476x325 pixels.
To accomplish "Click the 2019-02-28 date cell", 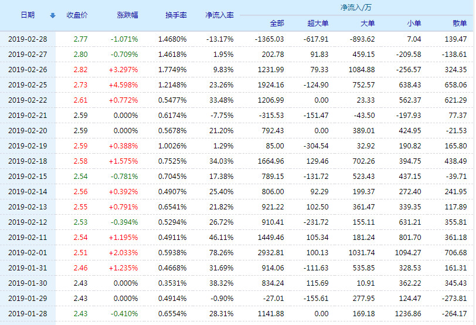I will coord(28,39).
